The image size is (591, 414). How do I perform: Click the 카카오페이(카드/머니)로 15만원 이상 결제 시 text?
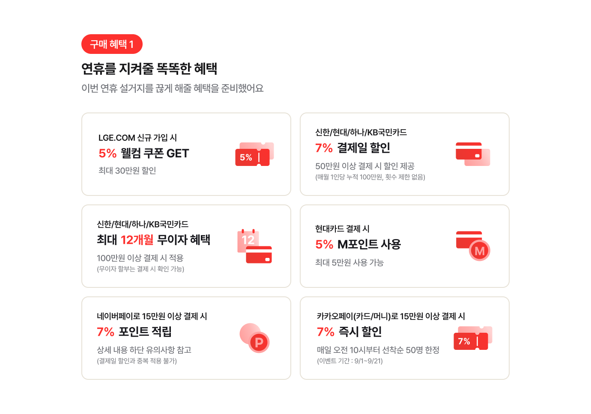[391, 316]
